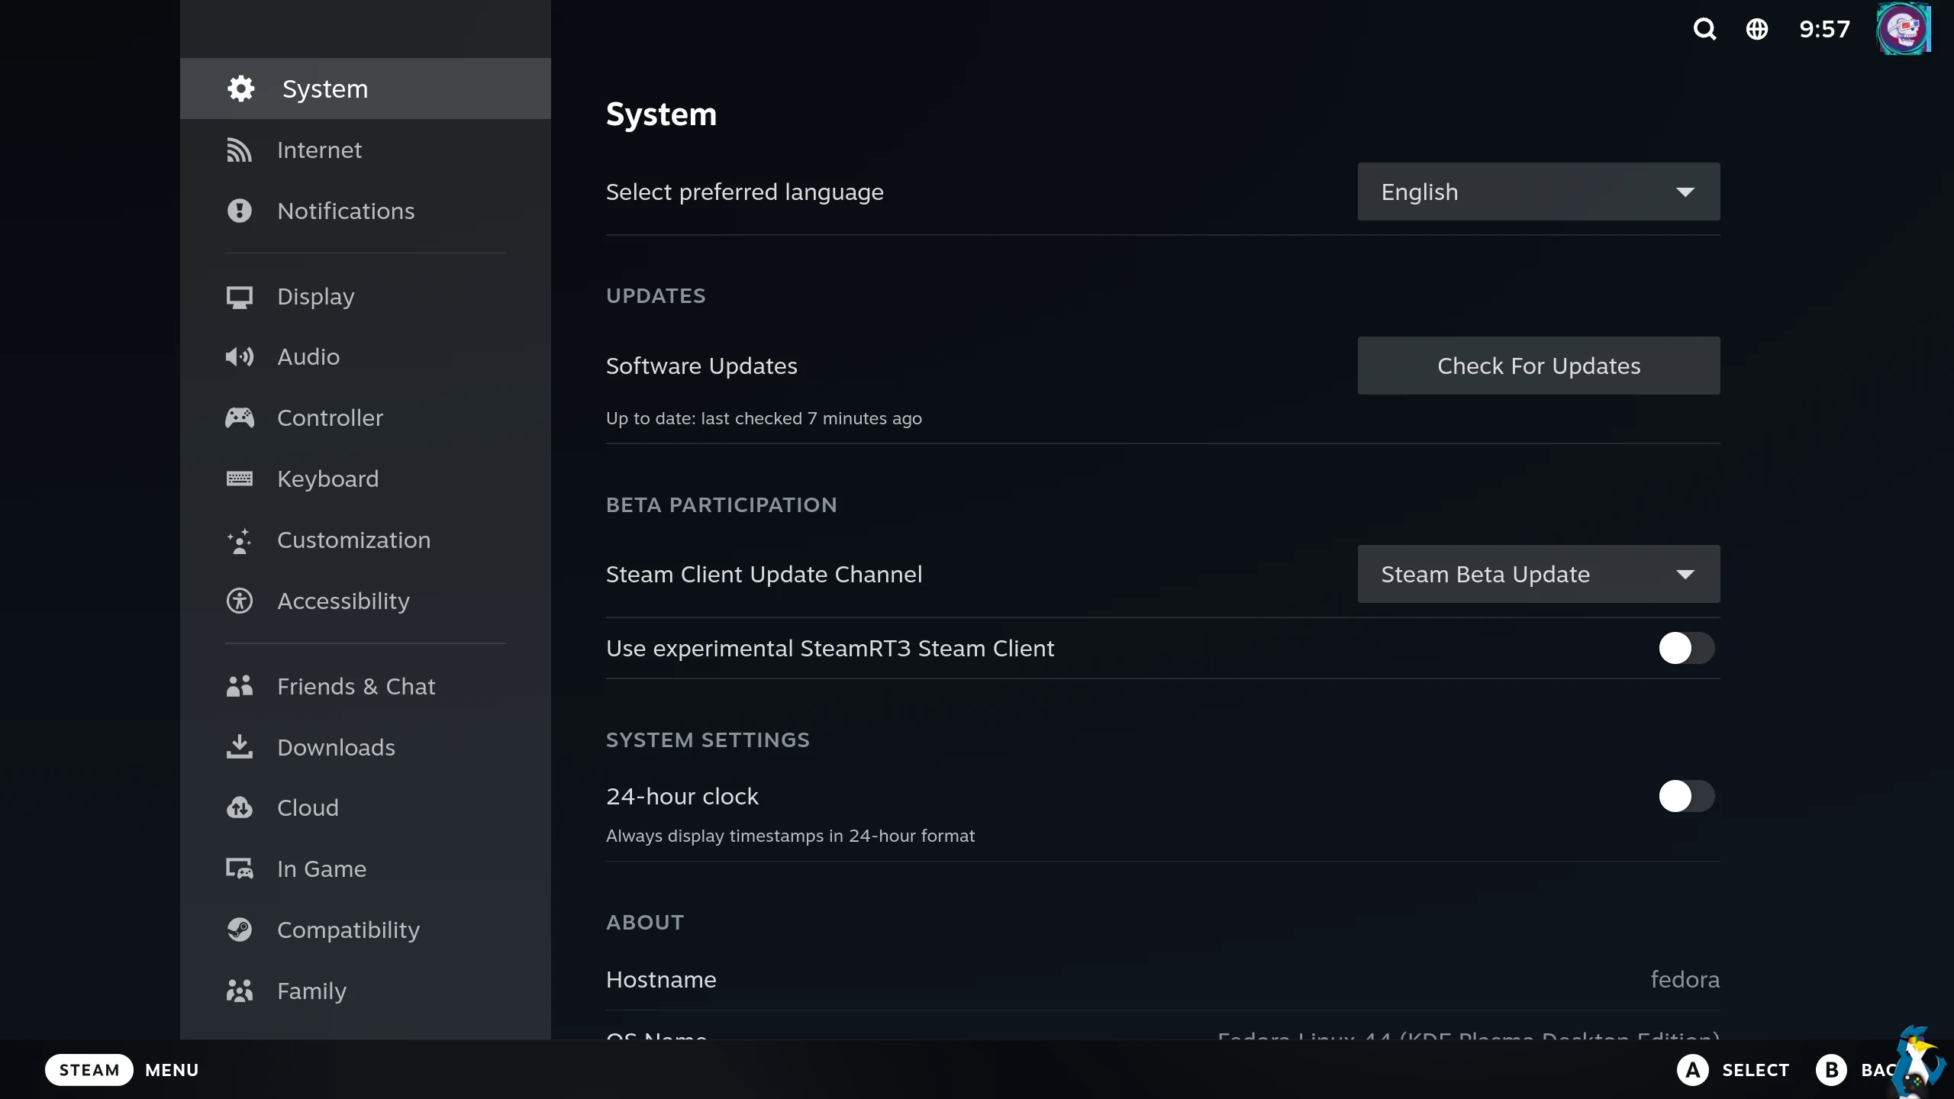Switch to Downloads settings

[365, 747]
